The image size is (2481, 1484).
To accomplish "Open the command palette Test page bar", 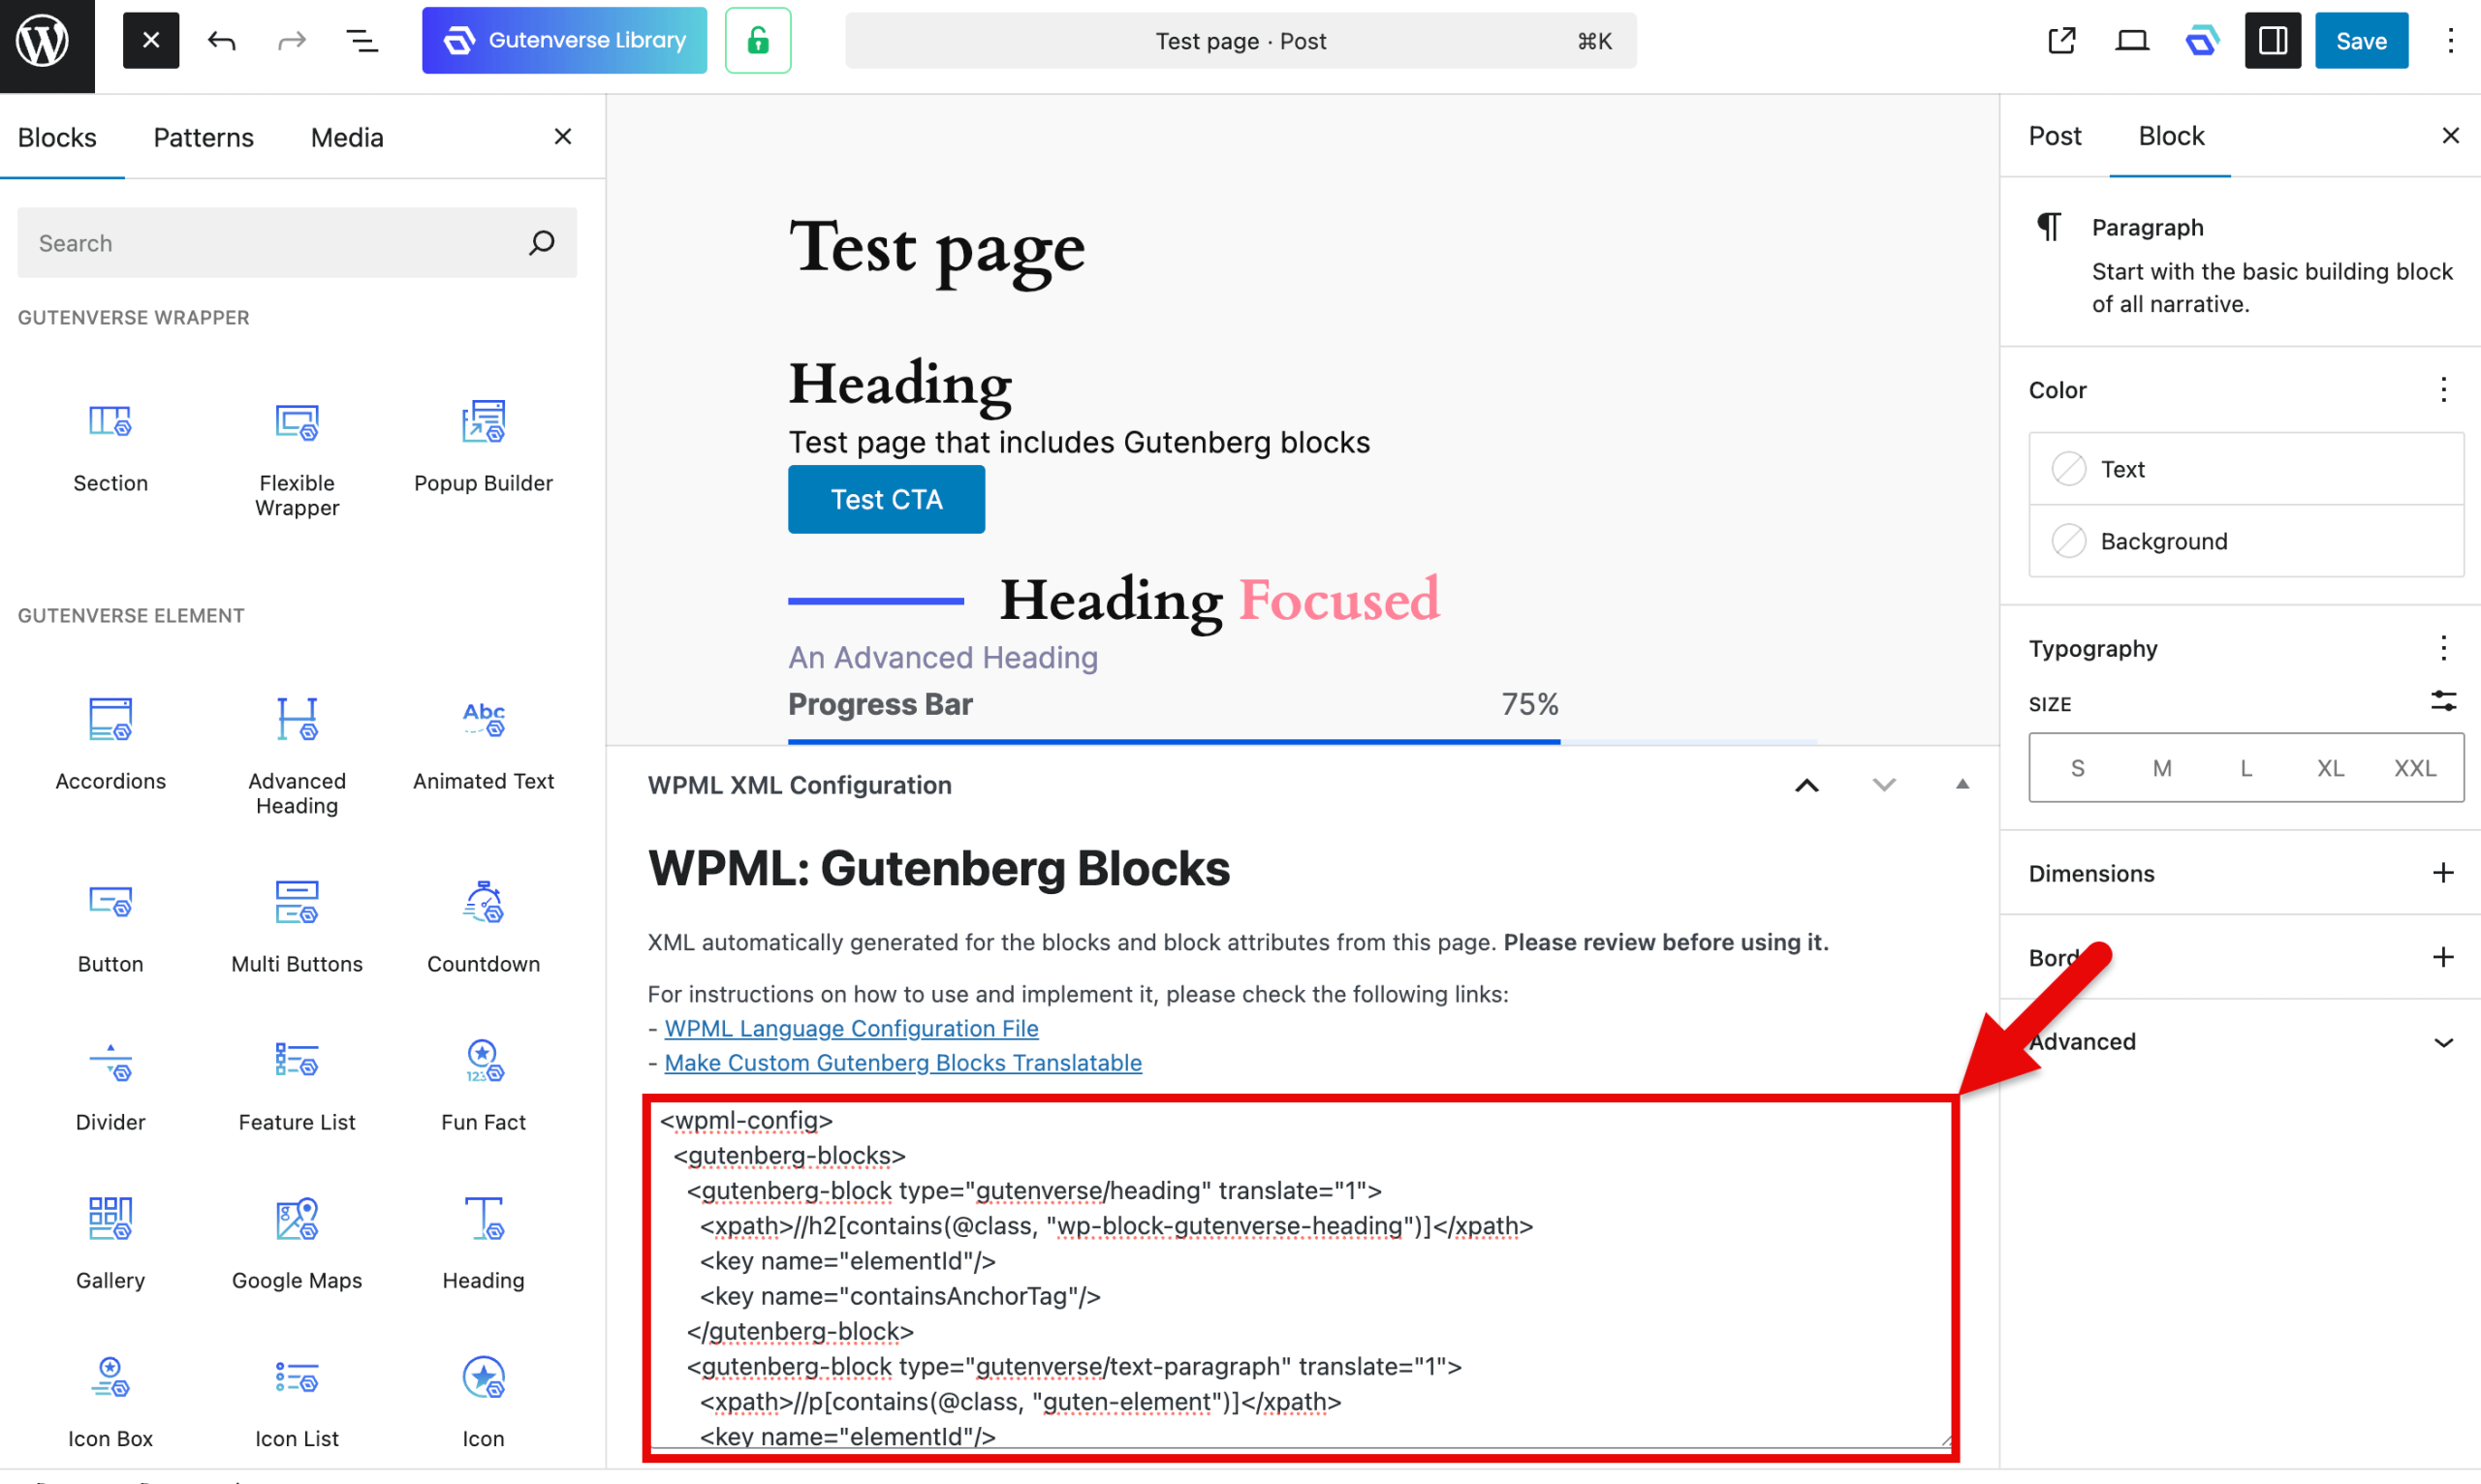I will (1240, 41).
